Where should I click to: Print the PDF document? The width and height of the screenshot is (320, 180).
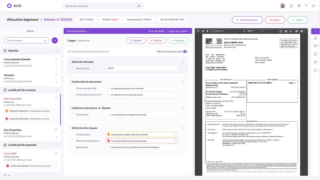[x=302, y=31]
